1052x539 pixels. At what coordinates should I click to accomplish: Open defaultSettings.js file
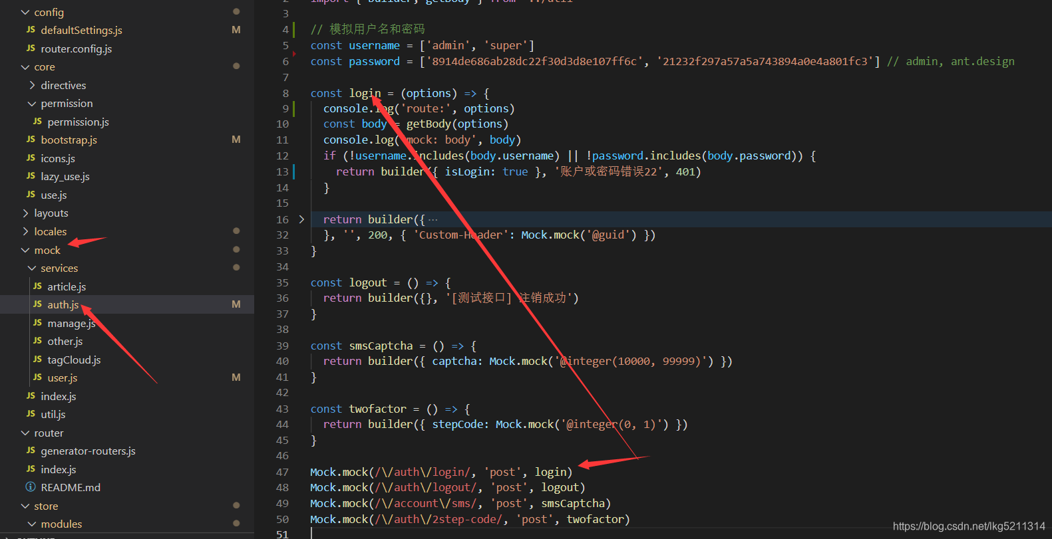pyautogui.click(x=81, y=30)
